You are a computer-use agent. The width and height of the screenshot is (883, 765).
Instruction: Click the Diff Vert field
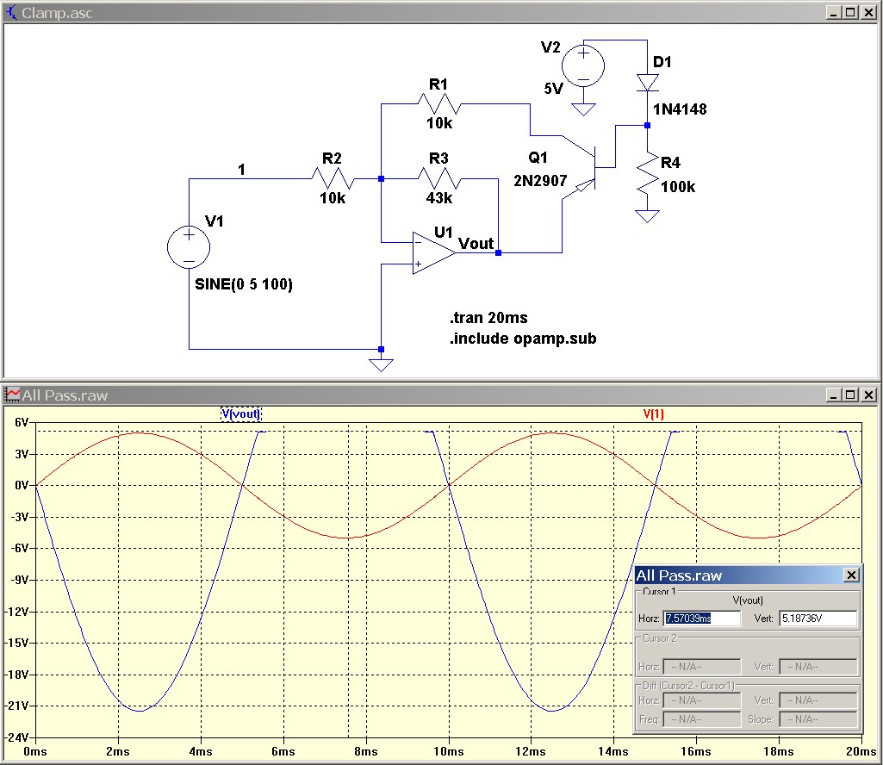click(818, 700)
